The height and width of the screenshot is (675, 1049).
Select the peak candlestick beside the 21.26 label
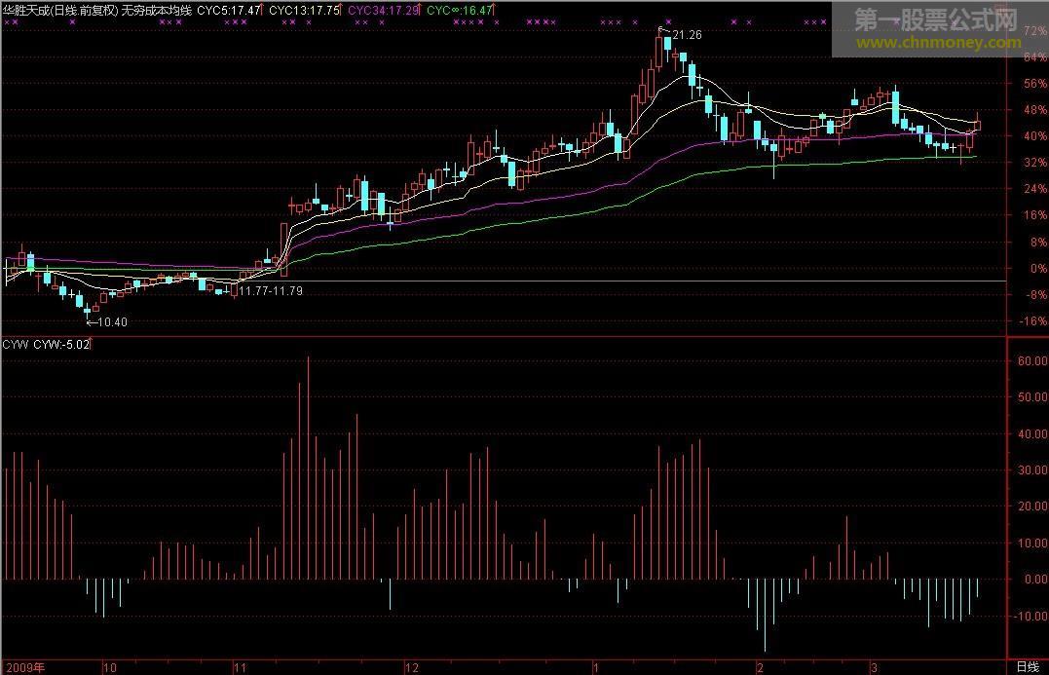[659, 51]
